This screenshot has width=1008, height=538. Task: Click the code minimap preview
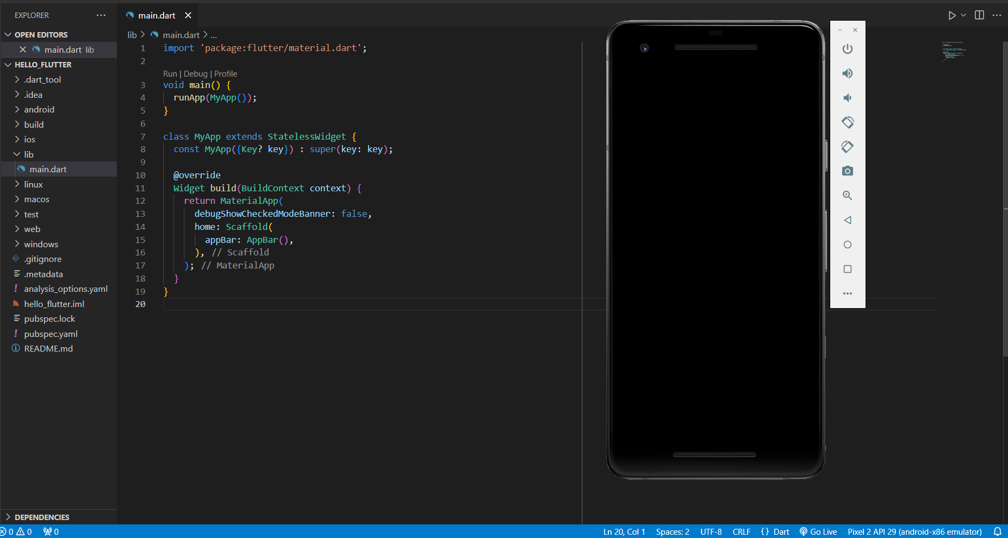tap(955, 51)
